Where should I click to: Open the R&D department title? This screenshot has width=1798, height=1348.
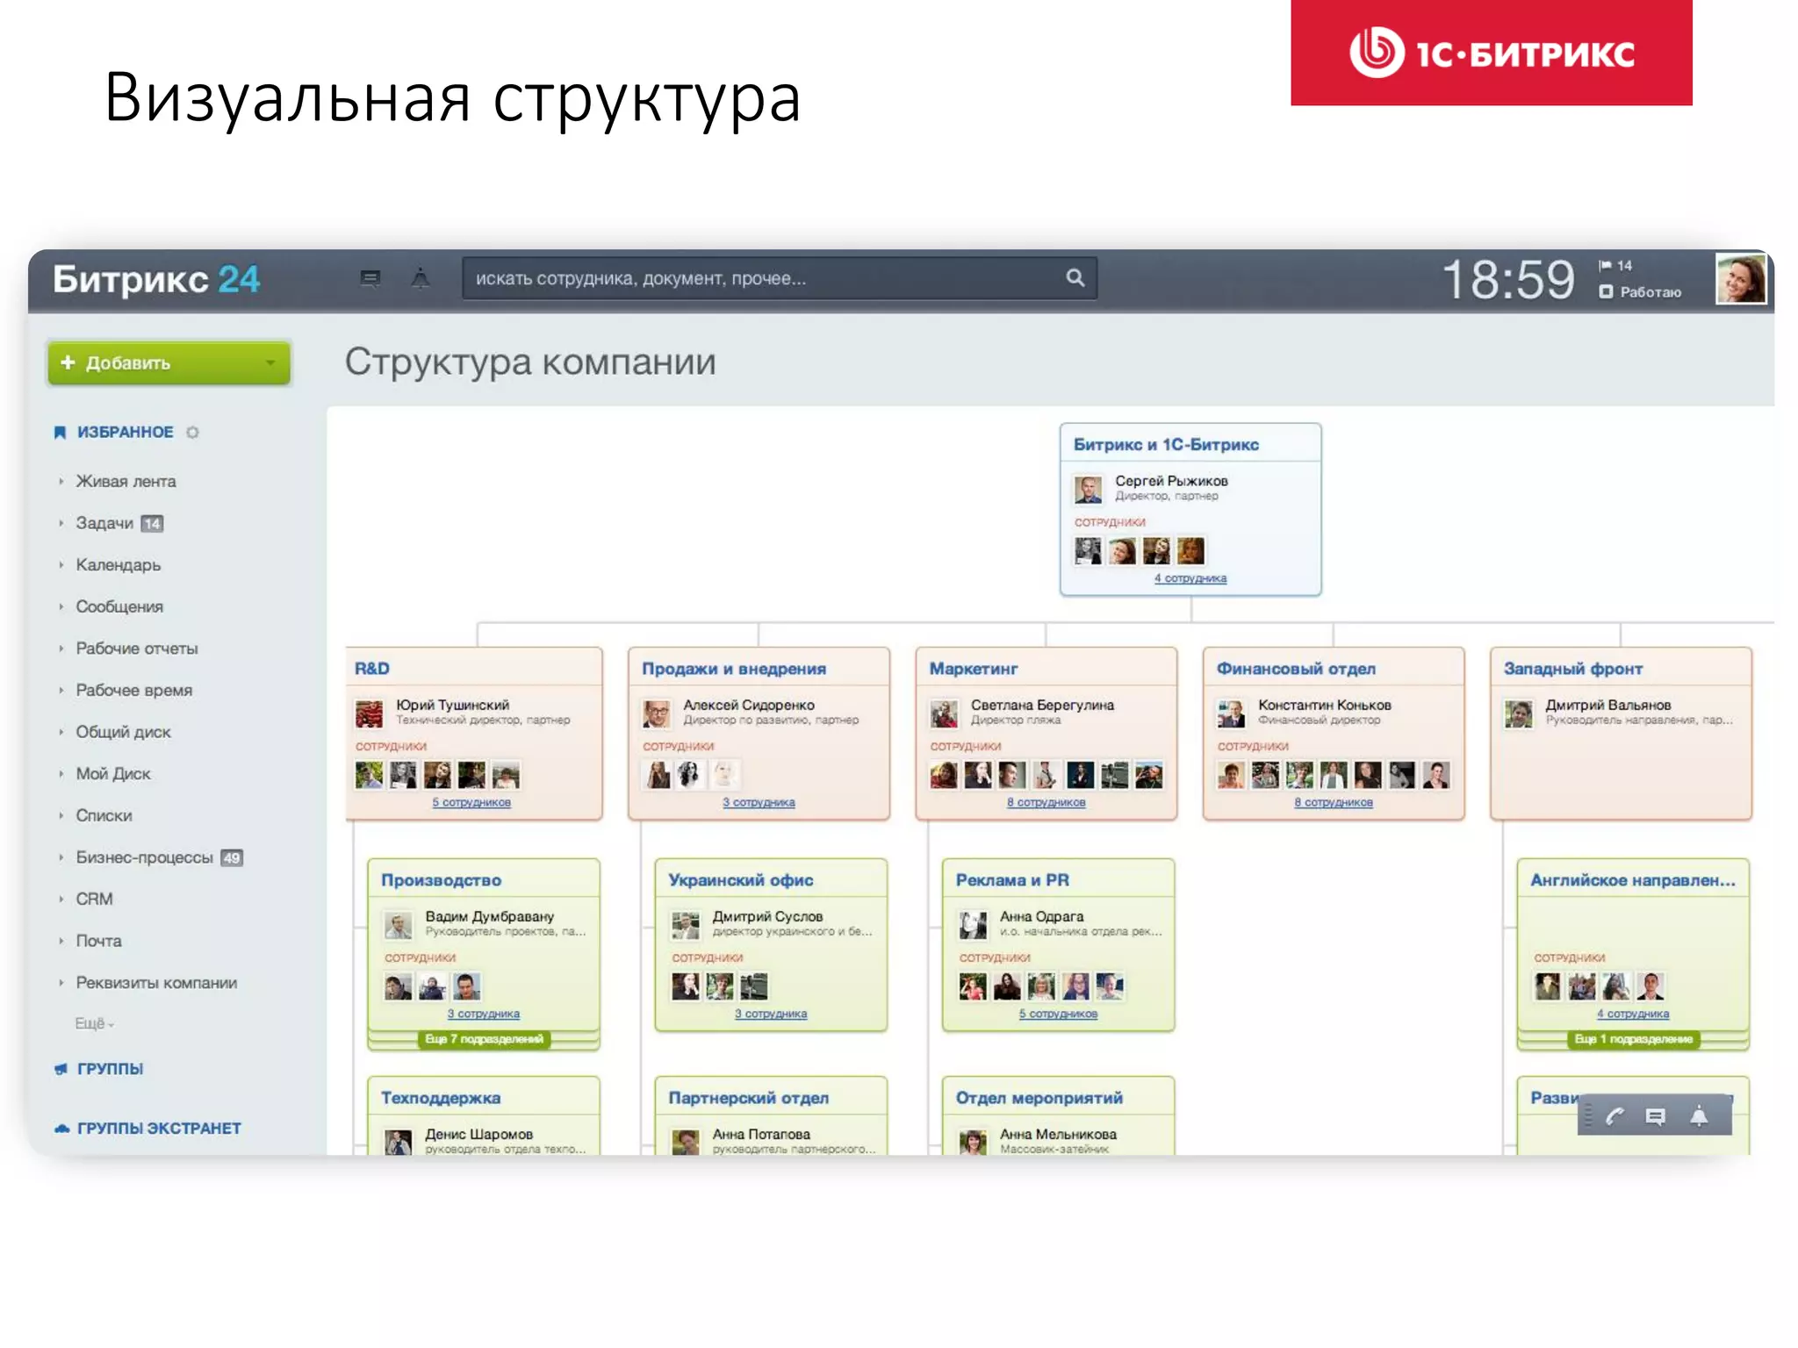372,669
